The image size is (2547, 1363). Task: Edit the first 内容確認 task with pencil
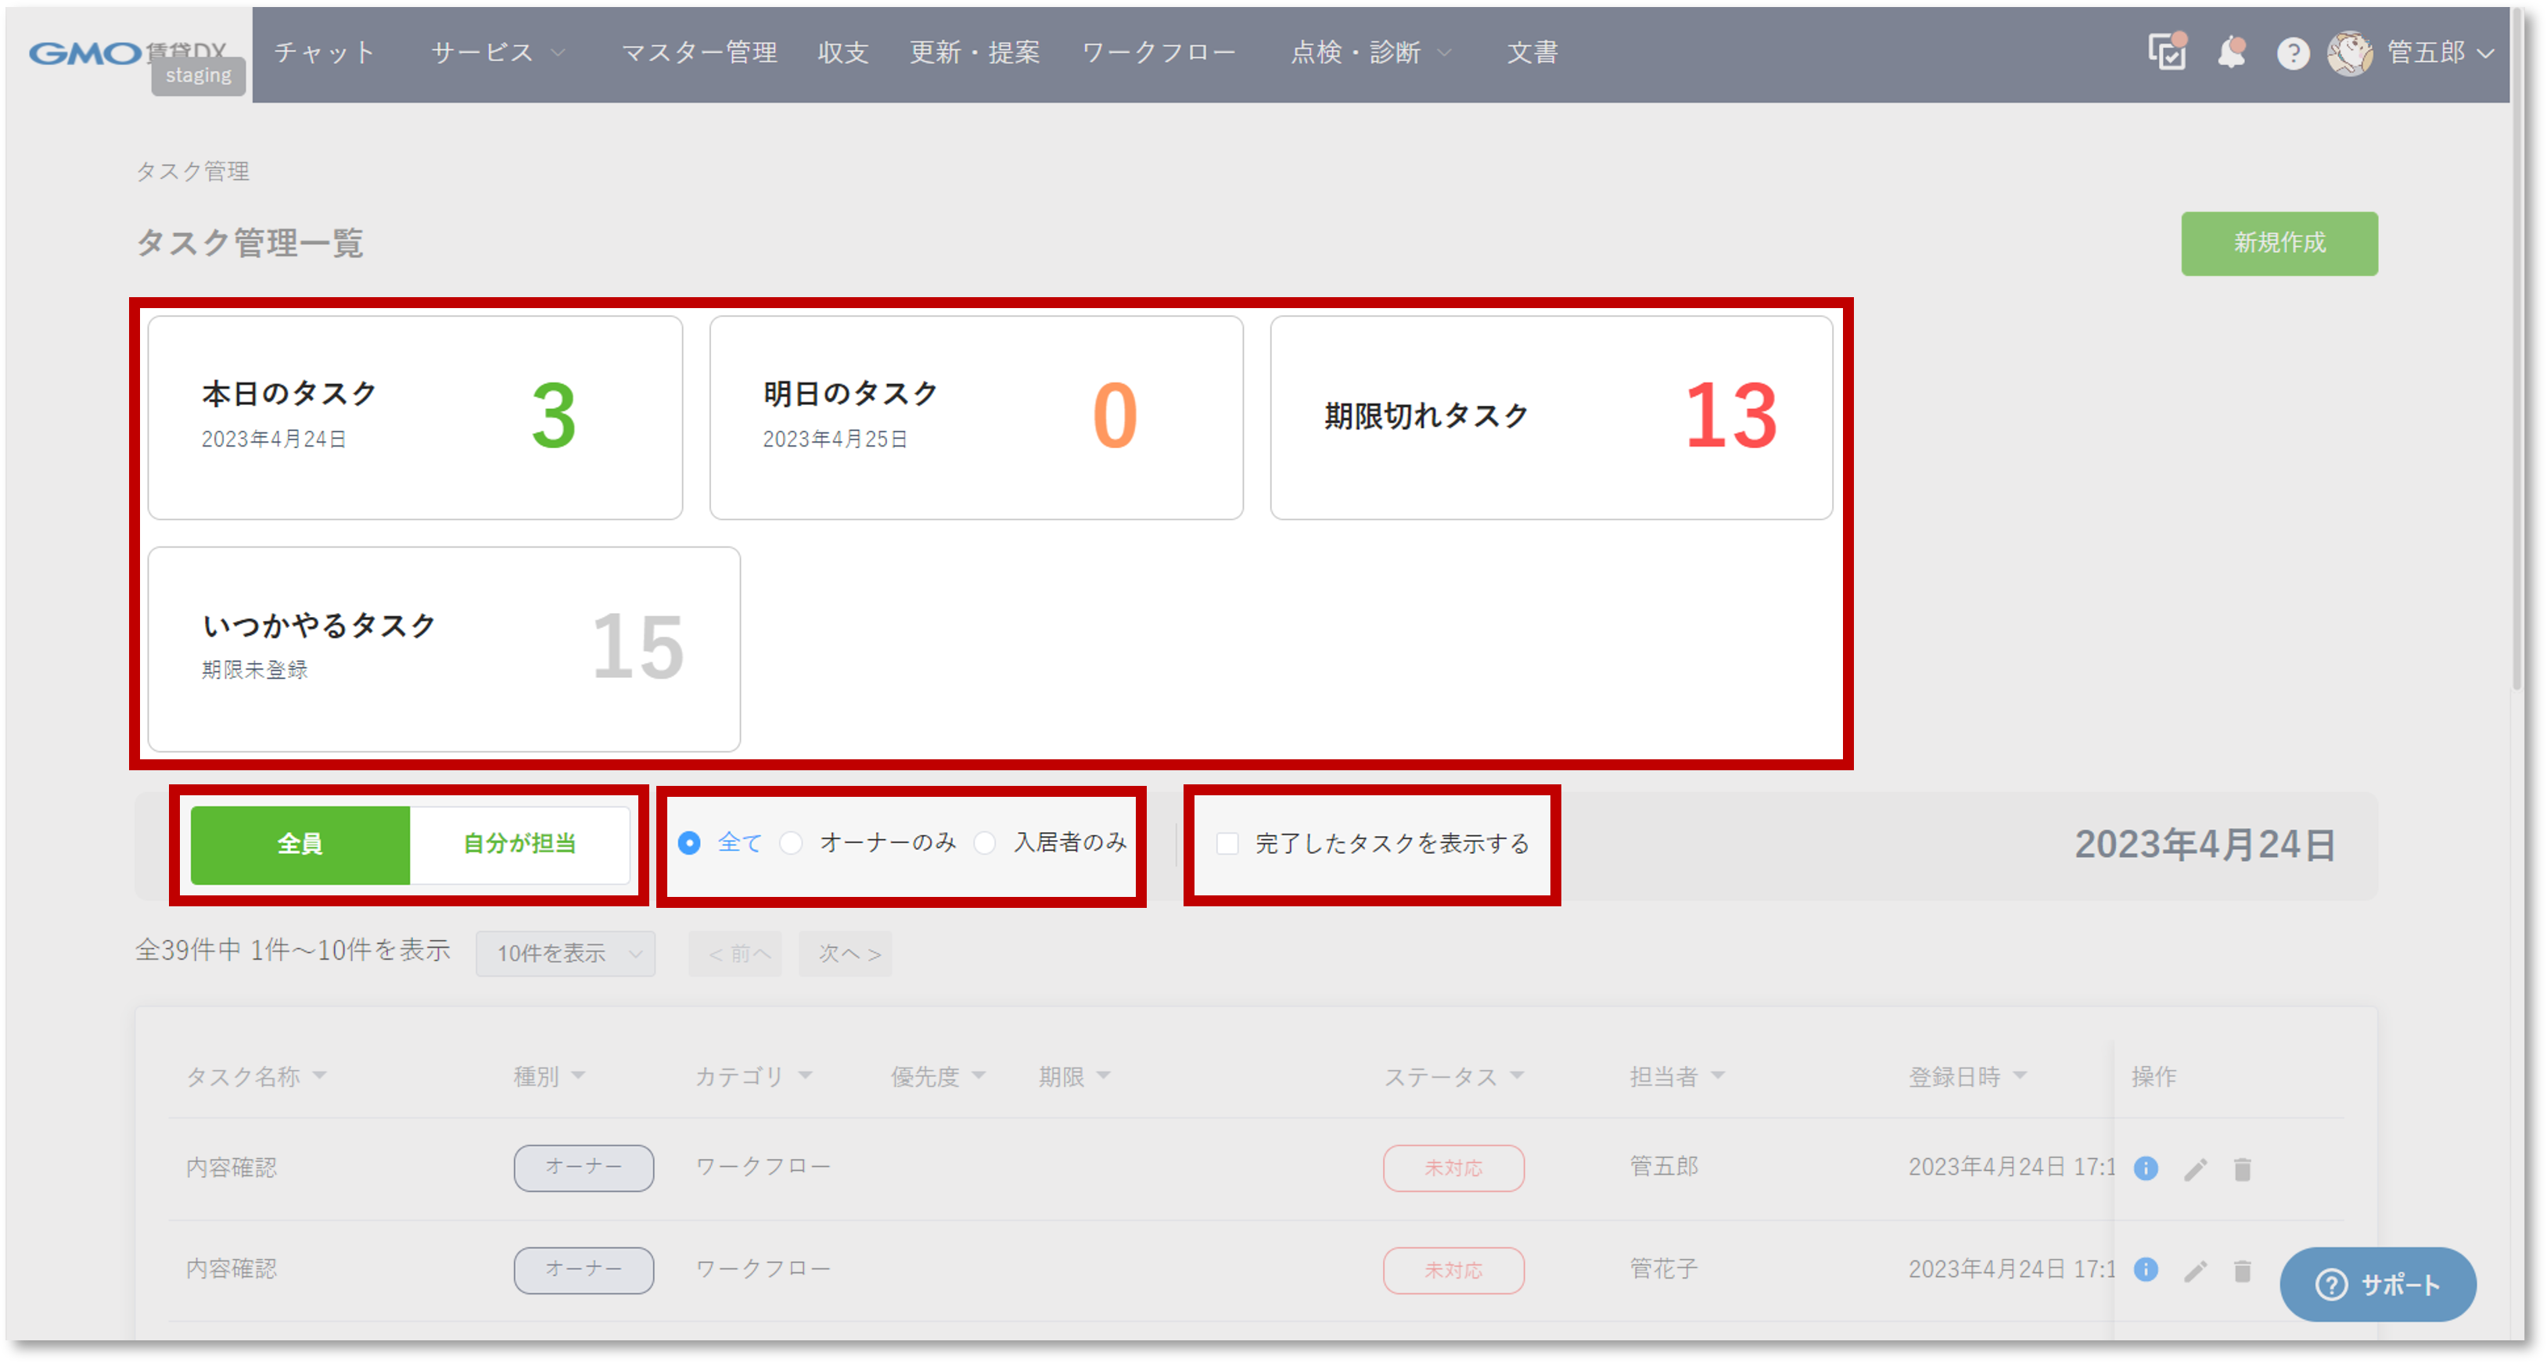[2195, 1169]
